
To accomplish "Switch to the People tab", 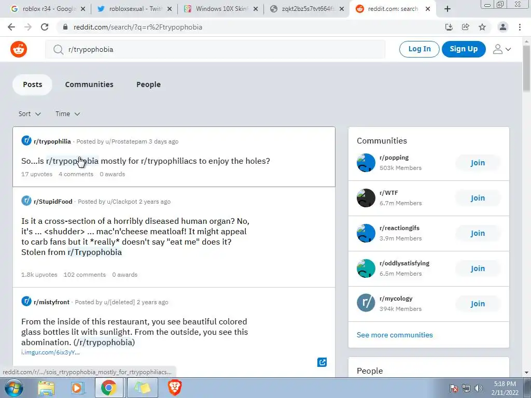I will [149, 84].
